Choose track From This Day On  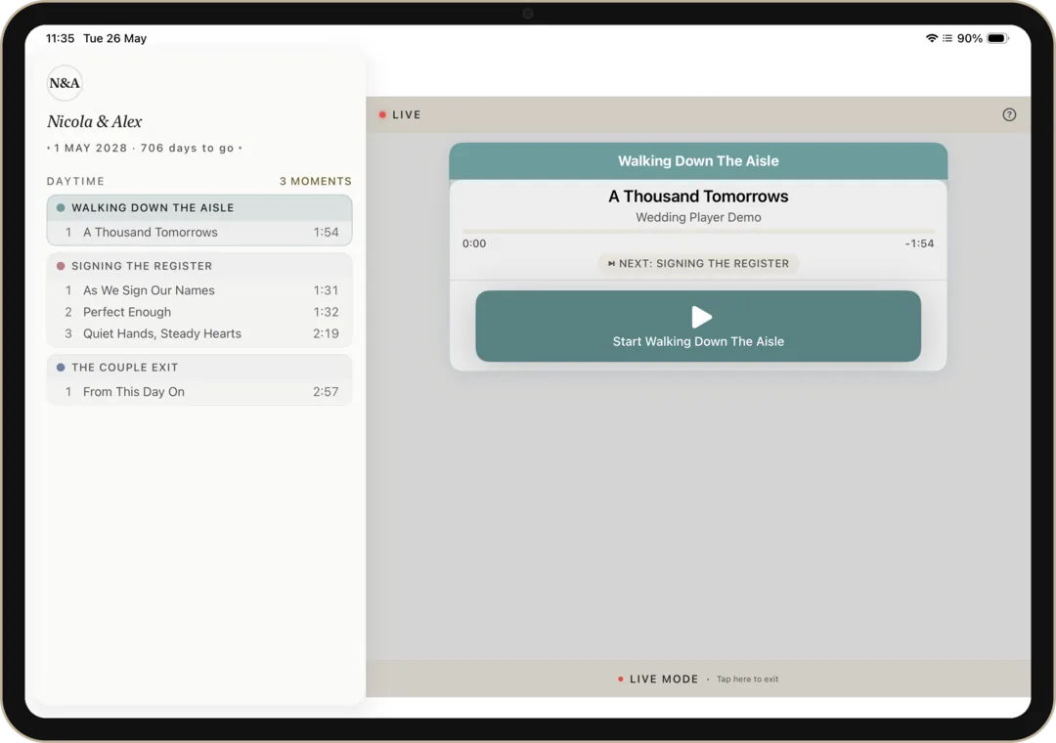pos(199,391)
